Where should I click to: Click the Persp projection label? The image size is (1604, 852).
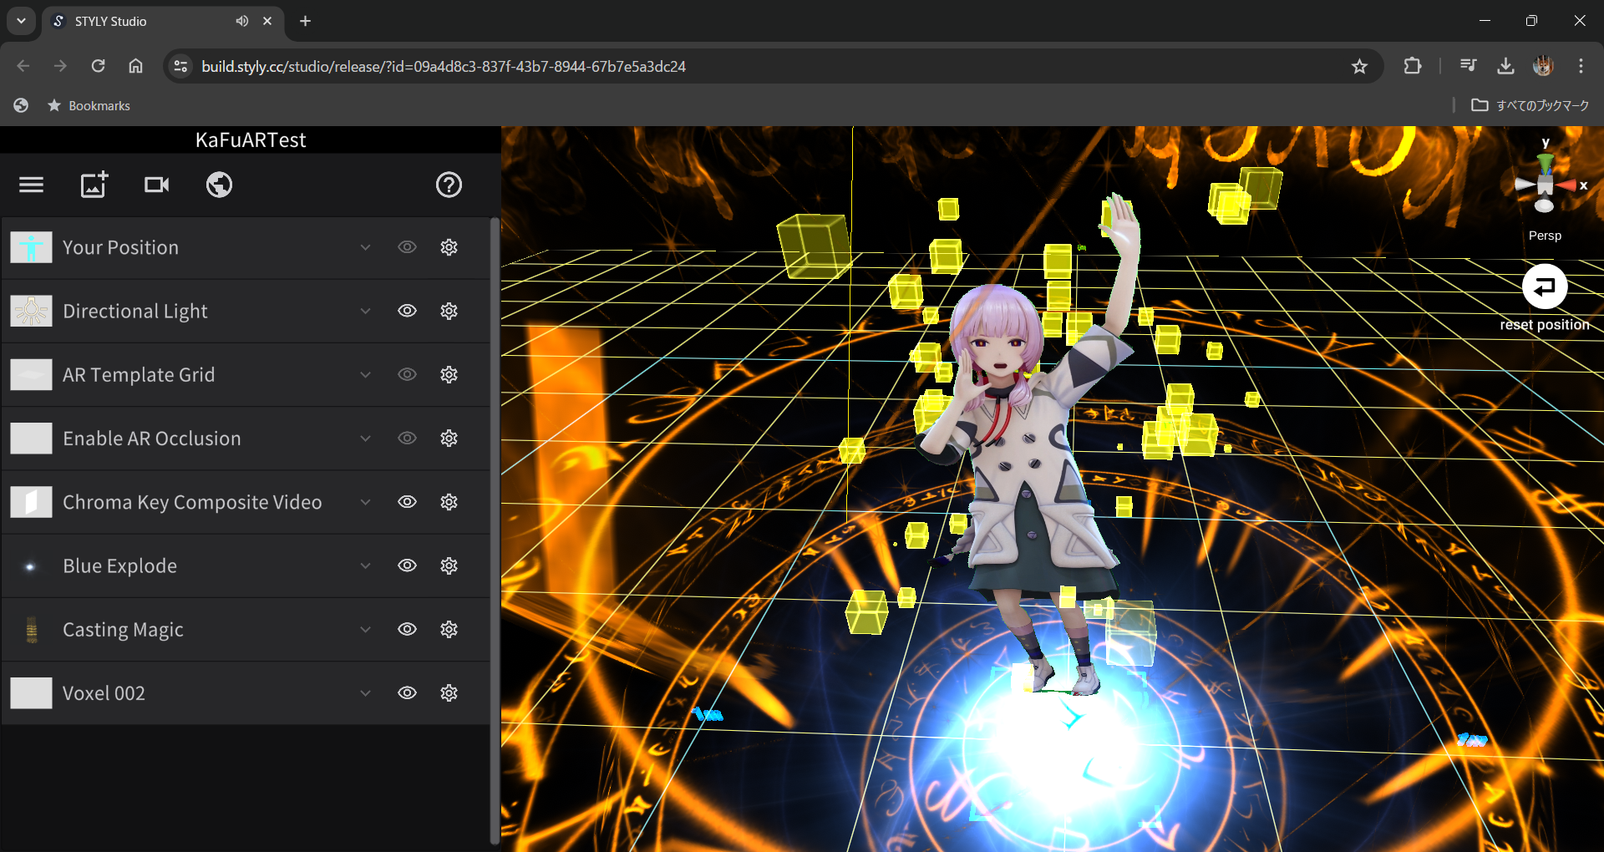(1545, 236)
